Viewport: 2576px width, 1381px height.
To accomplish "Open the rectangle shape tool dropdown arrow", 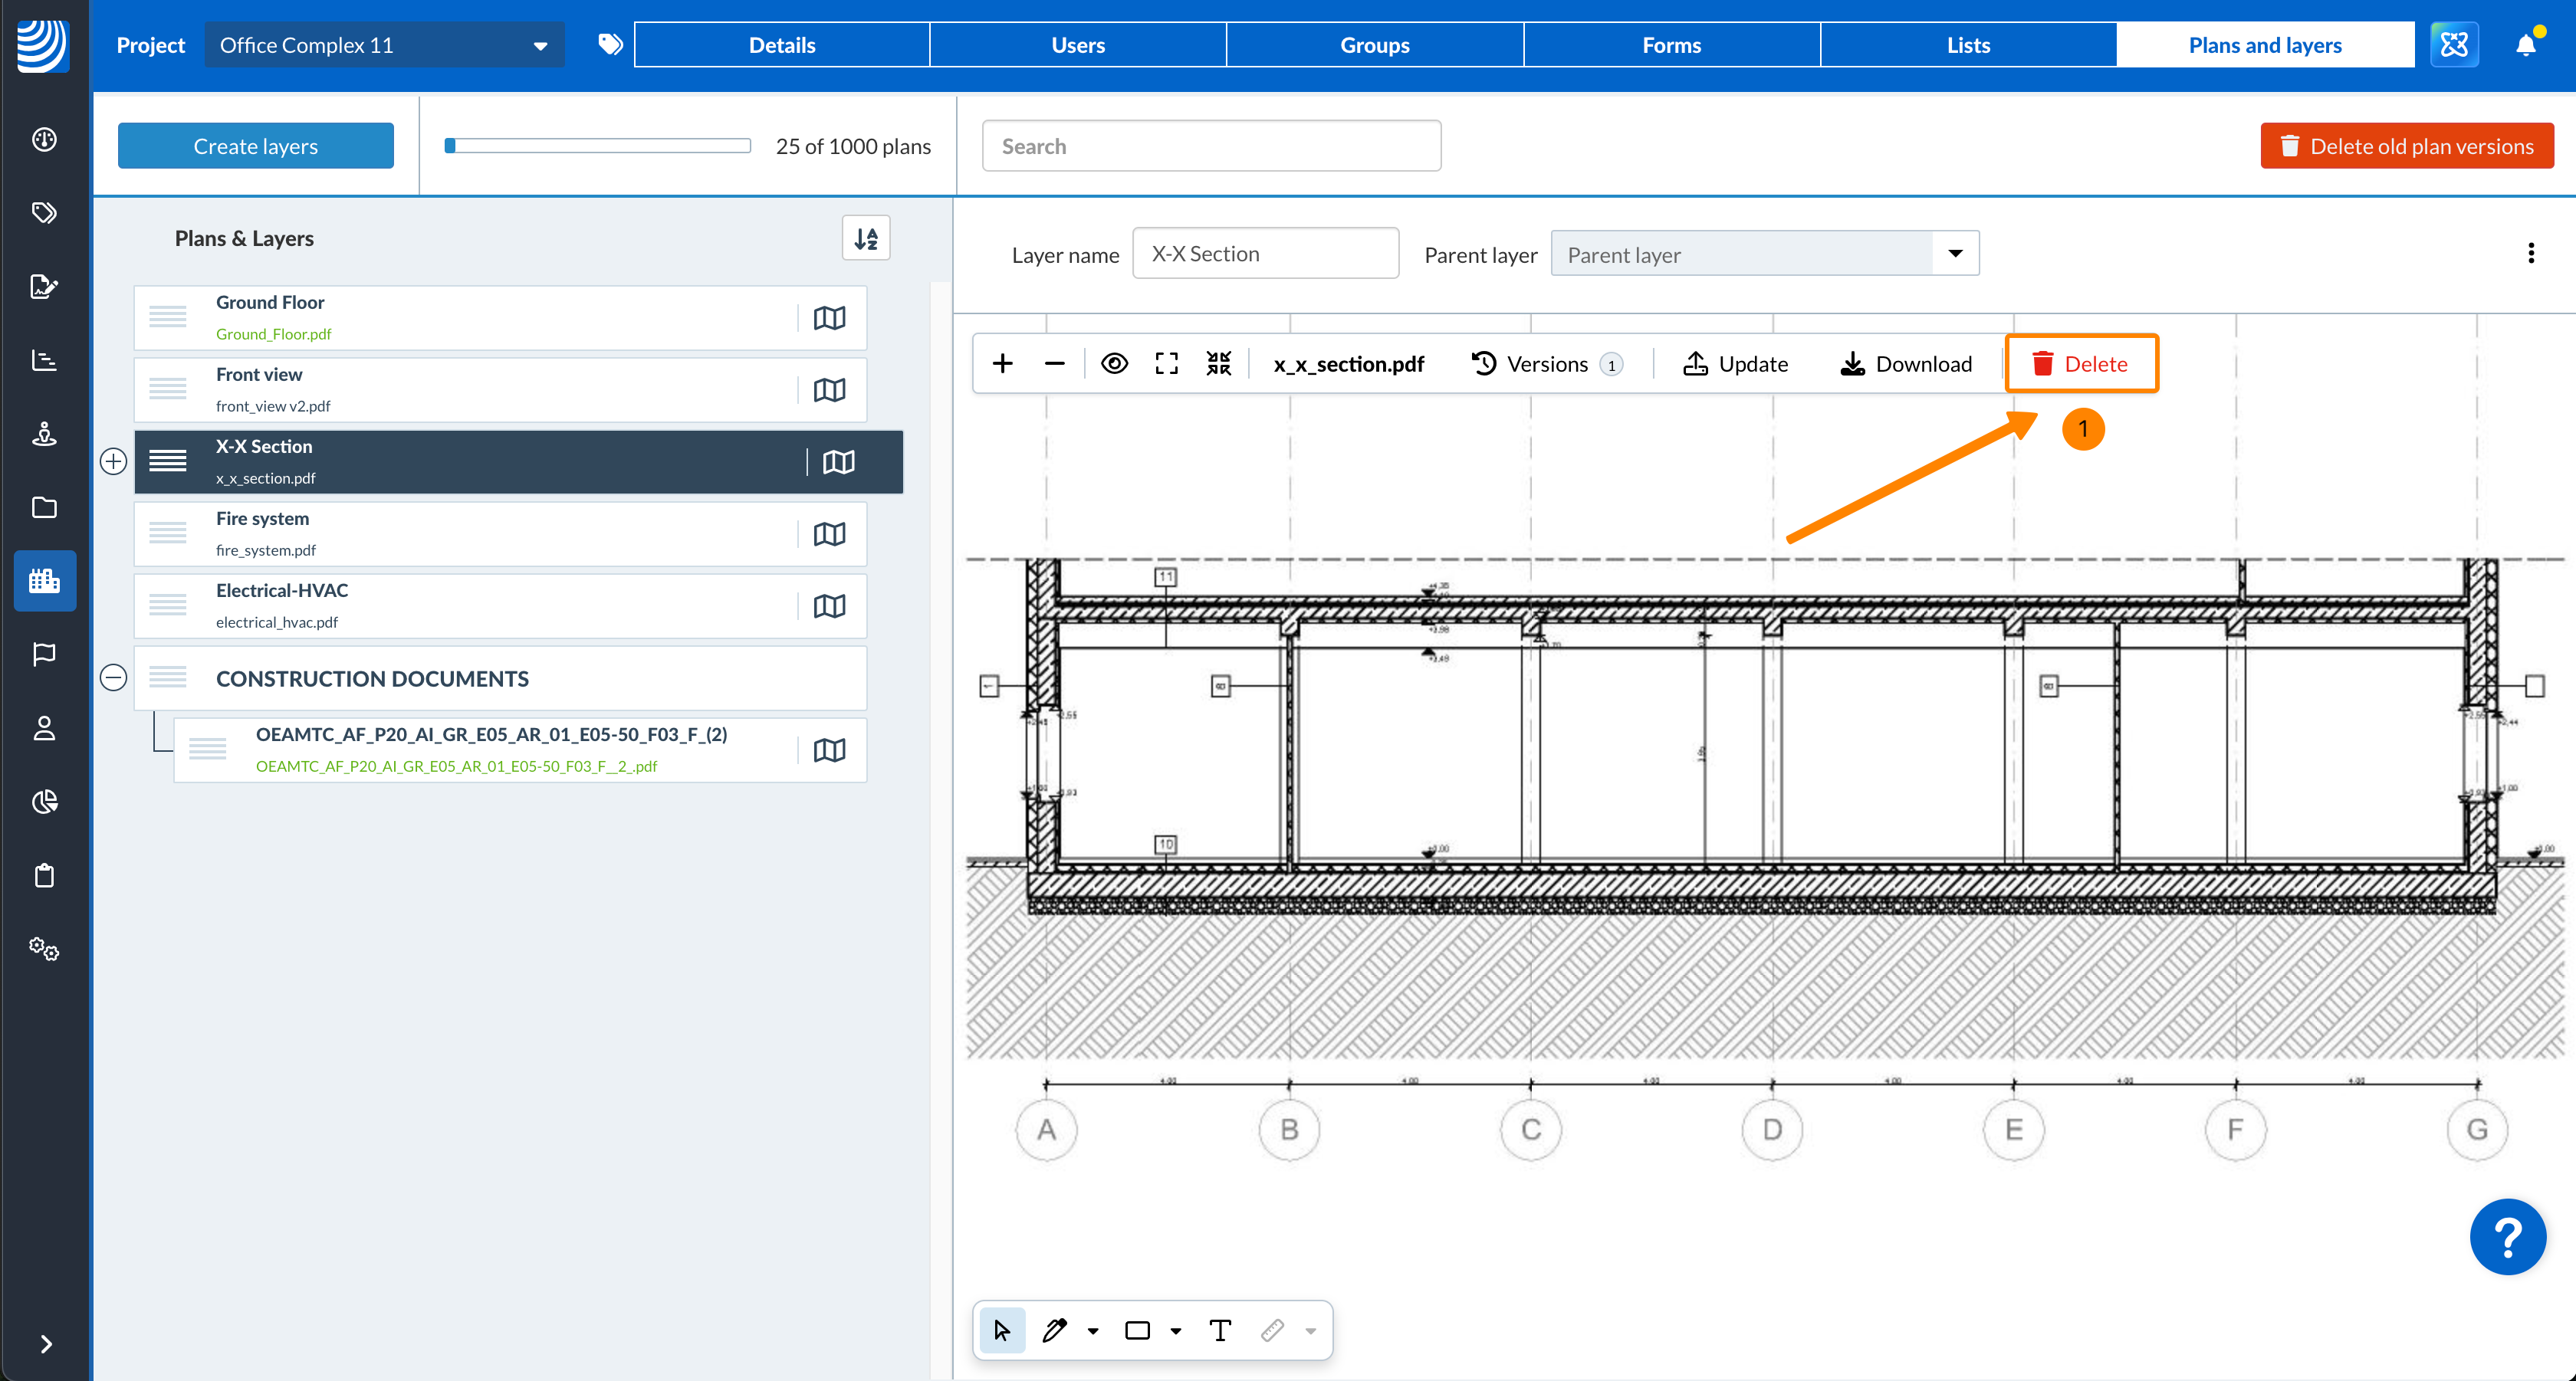I will pyautogui.click(x=1176, y=1331).
